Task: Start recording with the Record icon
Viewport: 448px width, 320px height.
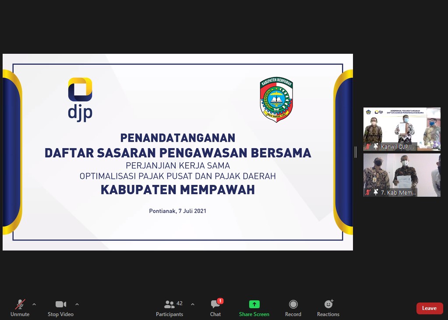Action: tap(293, 304)
